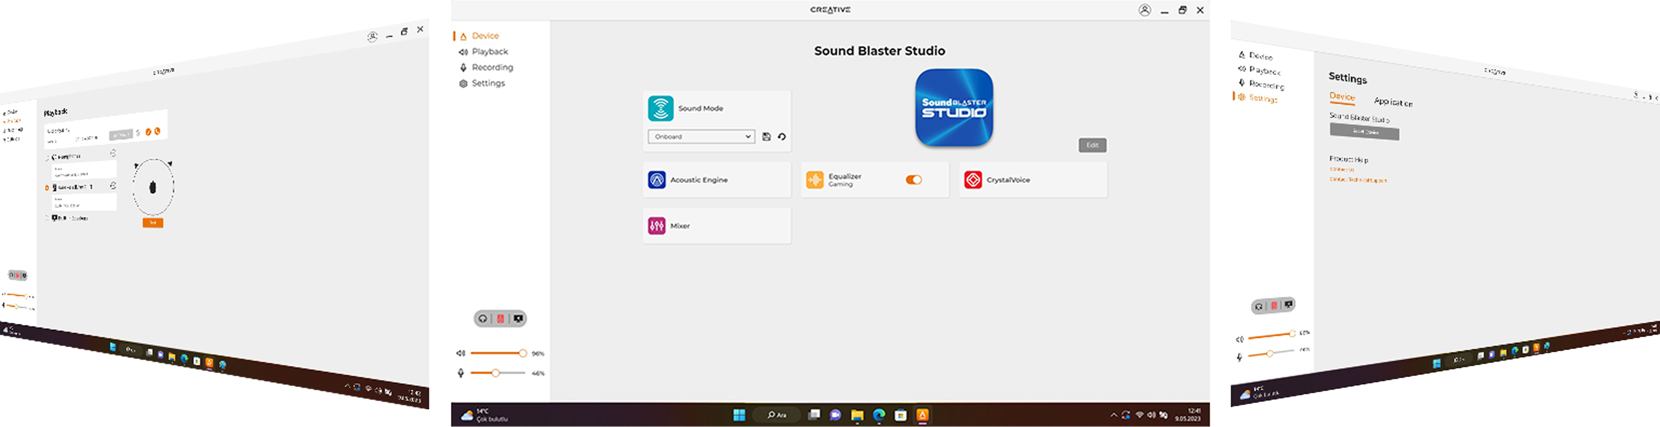Show hidden tray icons in center taskbar

tap(1113, 416)
